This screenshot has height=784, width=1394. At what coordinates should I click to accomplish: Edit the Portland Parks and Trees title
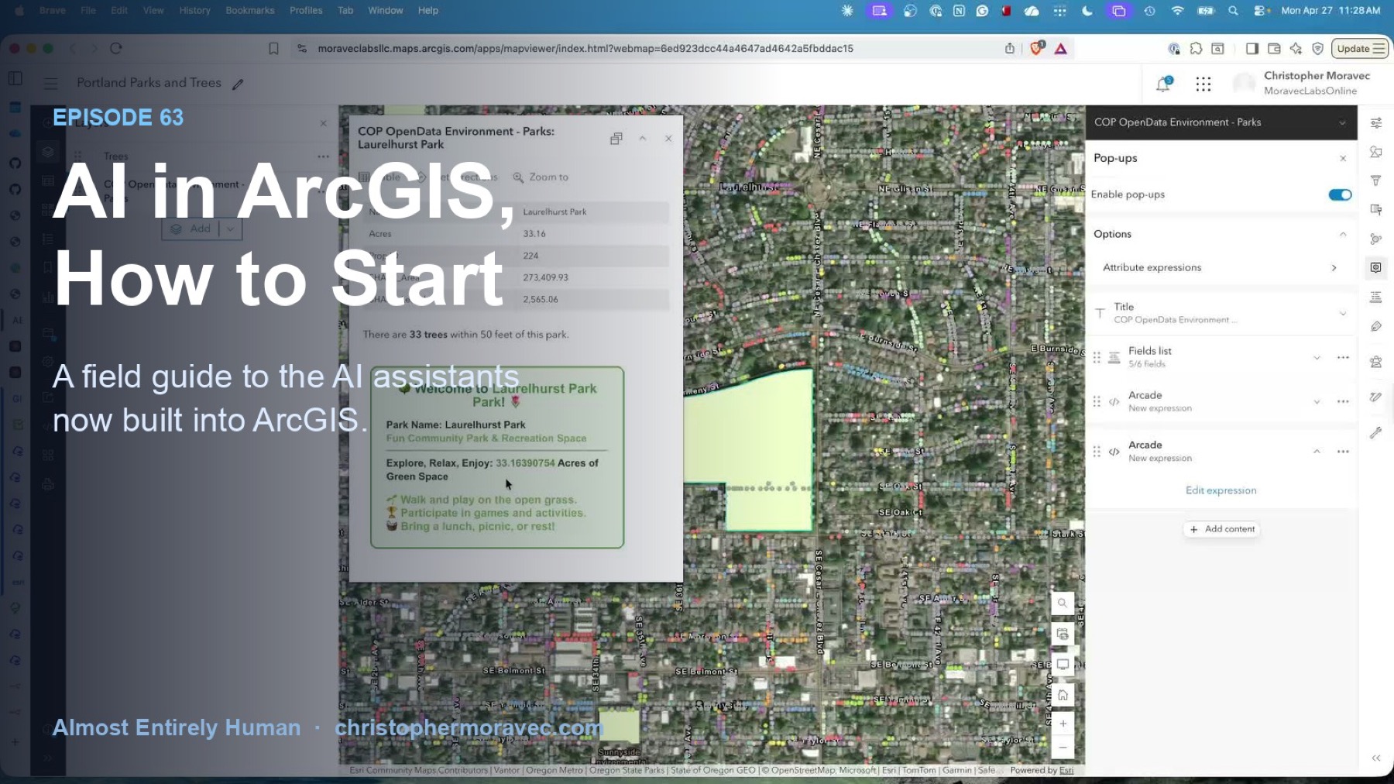click(238, 84)
